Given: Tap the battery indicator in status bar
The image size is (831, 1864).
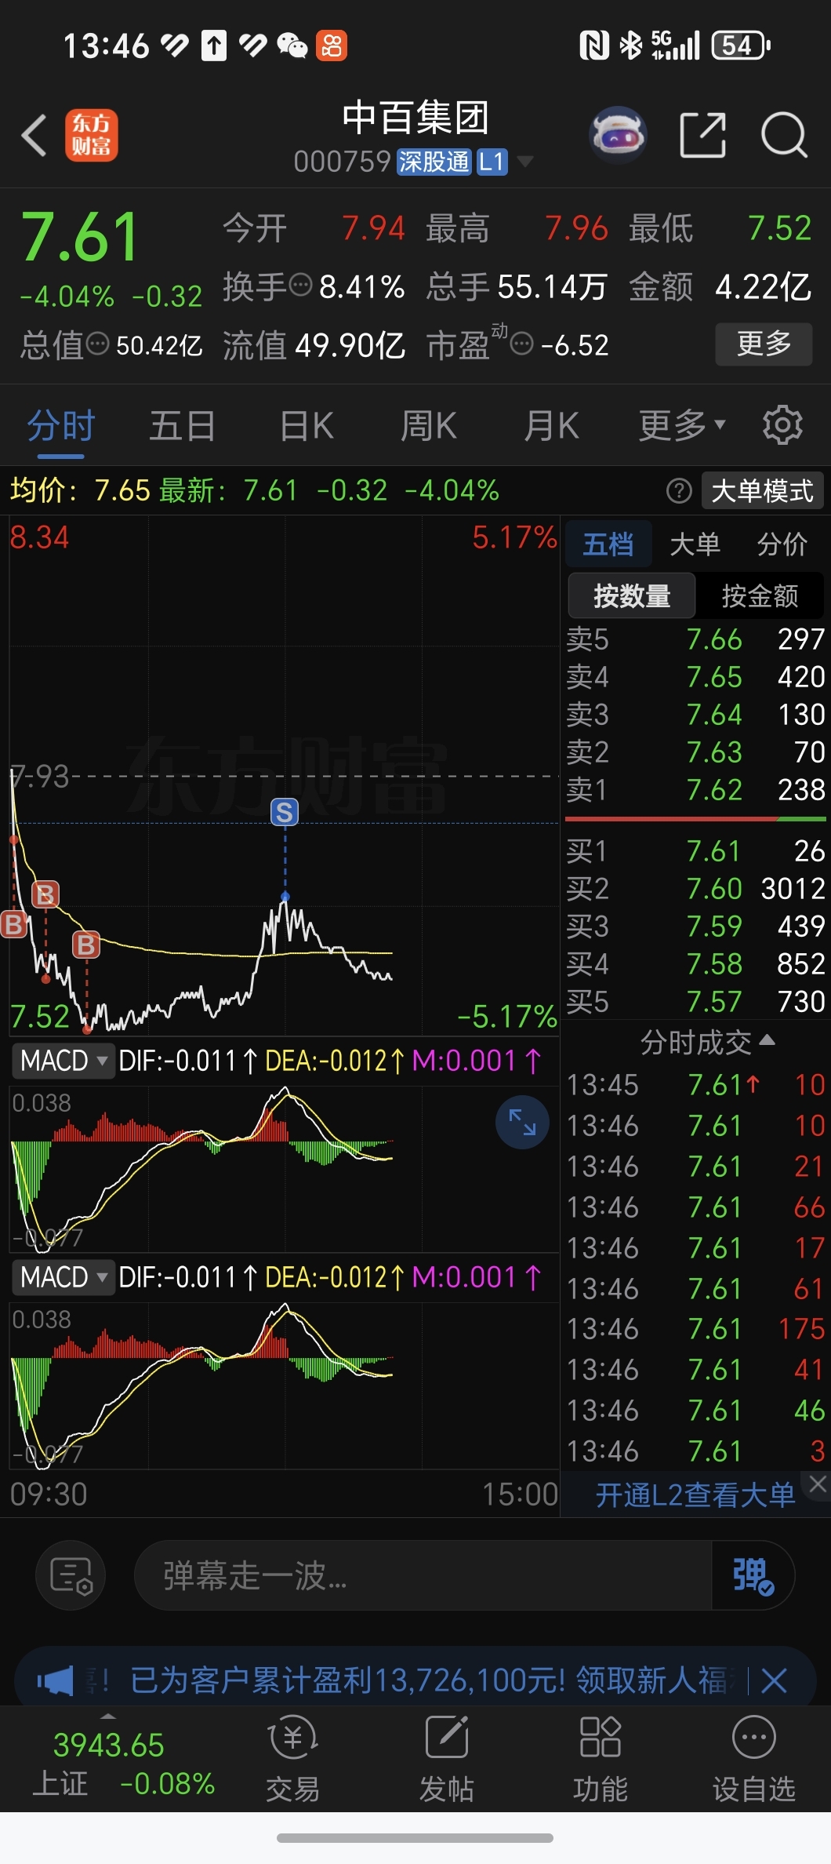Looking at the screenshot, I should pos(741,46).
